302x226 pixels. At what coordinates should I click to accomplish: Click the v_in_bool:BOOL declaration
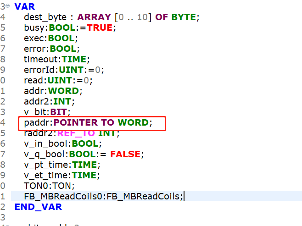pyautogui.click(x=62, y=143)
